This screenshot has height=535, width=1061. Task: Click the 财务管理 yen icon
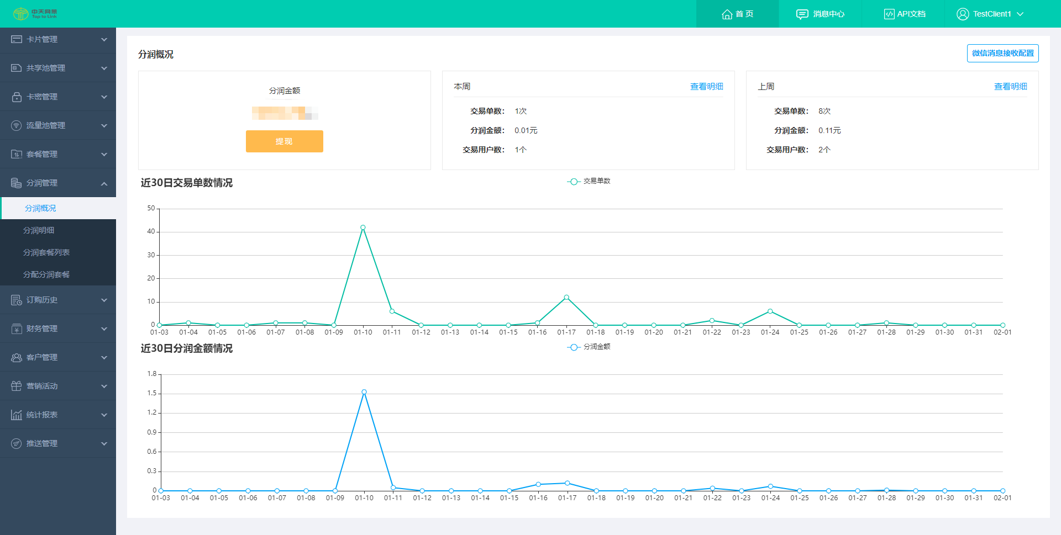[x=17, y=329]
